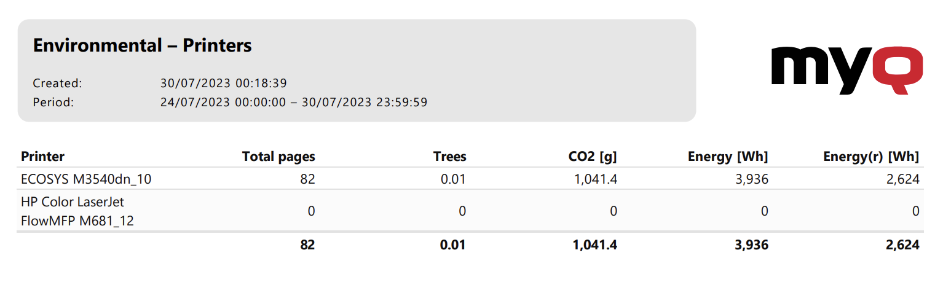Select the Period date range value
The image size is (943, 285).
click(293, 103)
